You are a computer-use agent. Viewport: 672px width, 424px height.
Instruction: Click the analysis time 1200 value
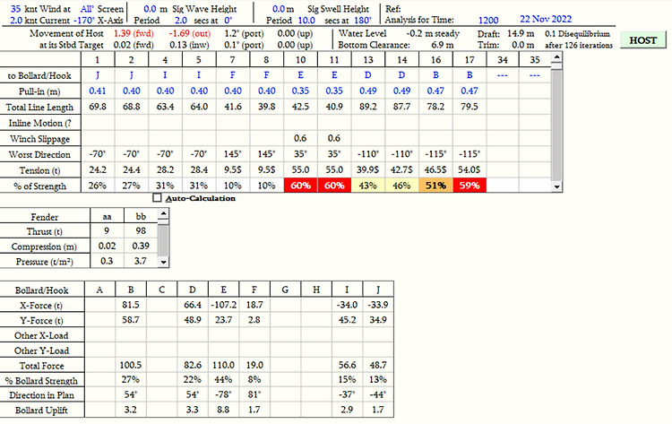[x=488, y=20]
